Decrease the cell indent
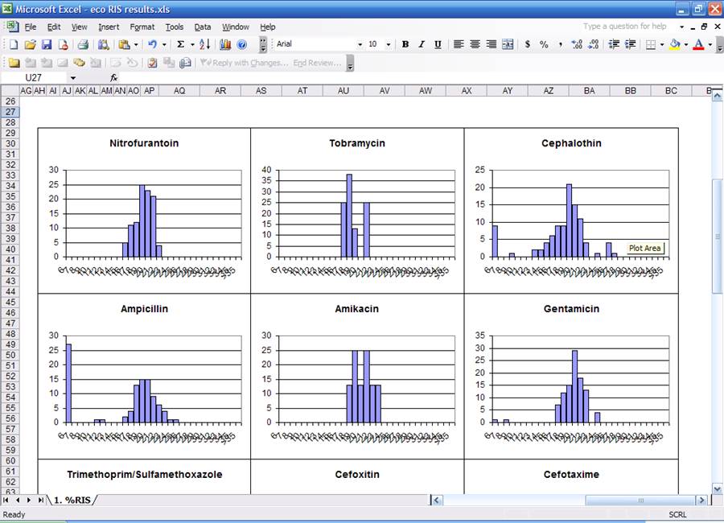Screen dimensions: 724x523 pos(614,44)
